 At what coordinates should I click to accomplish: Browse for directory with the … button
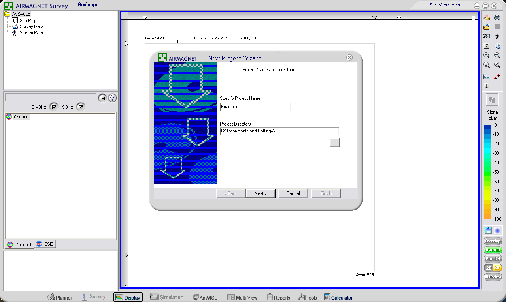[335, 143]
